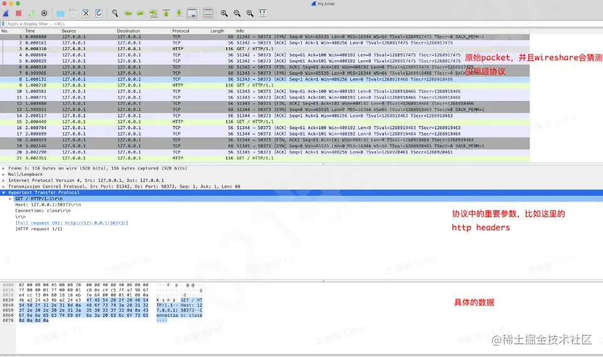
Task: Select packet 9 HTTP GET row
Action: tap(265, 85)
